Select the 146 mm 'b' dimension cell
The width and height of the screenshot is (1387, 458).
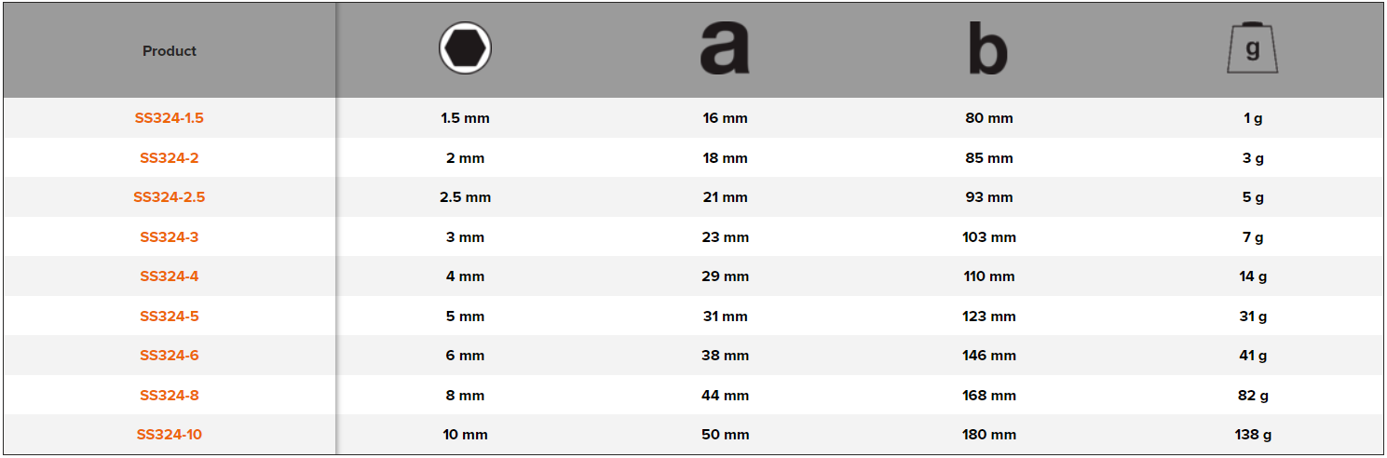(x=989, y=356)
